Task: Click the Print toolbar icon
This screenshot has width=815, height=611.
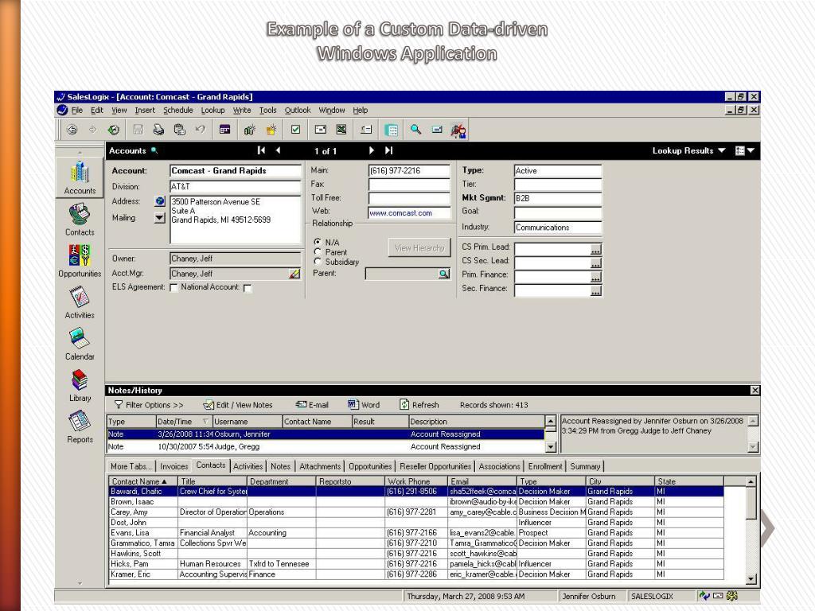Action: click(158, 130)
